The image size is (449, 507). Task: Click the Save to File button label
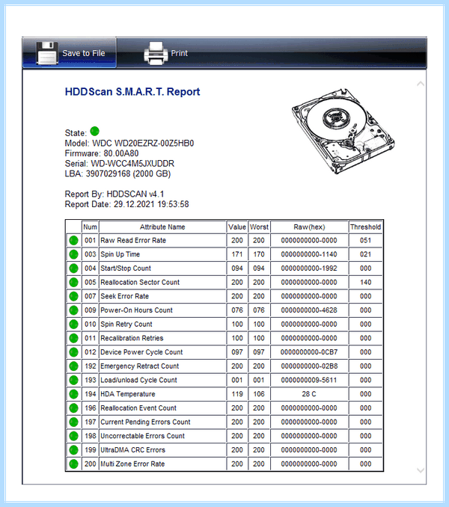(x=84, y=53)
